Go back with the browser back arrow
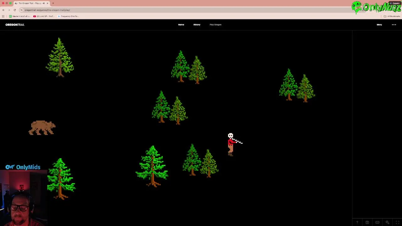The width and height of the screenshot is (402, 226). click(3, 10)
